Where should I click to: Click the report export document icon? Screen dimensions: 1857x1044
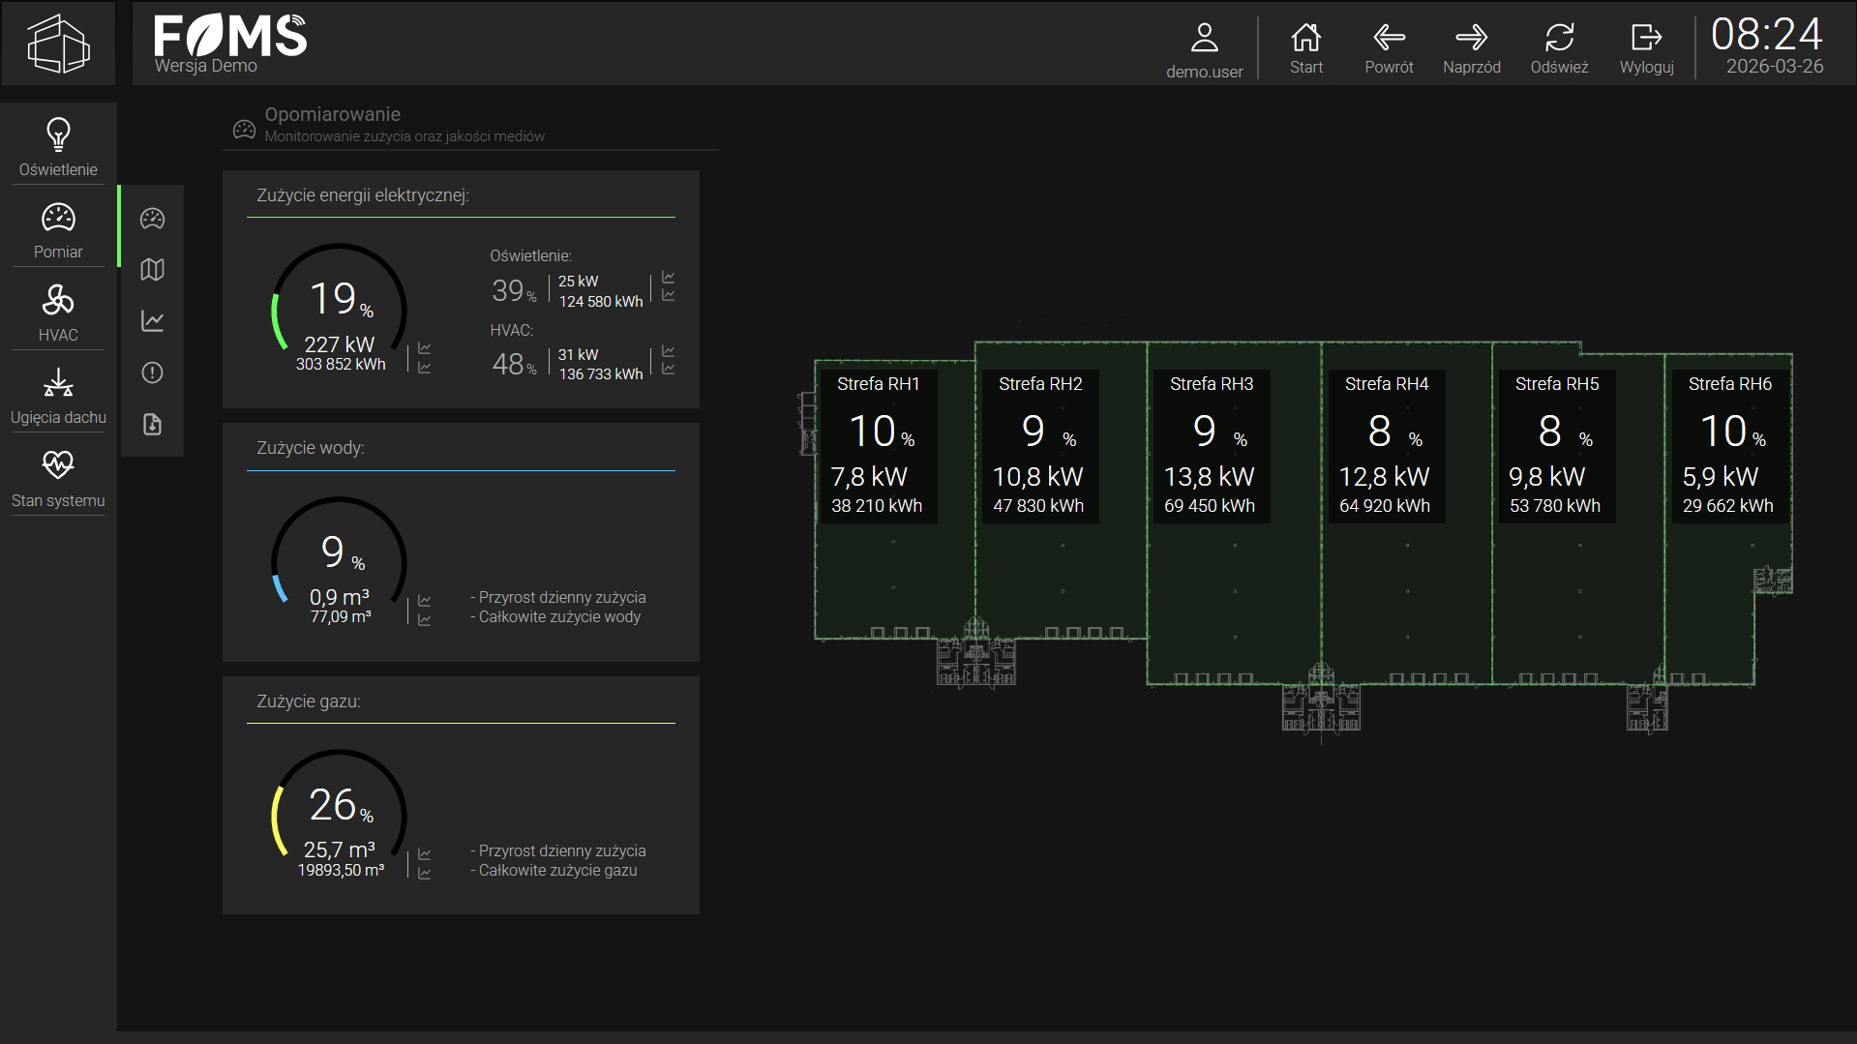coord(152,425)
